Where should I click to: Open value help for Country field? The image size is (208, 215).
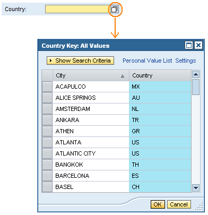(115, 9)
